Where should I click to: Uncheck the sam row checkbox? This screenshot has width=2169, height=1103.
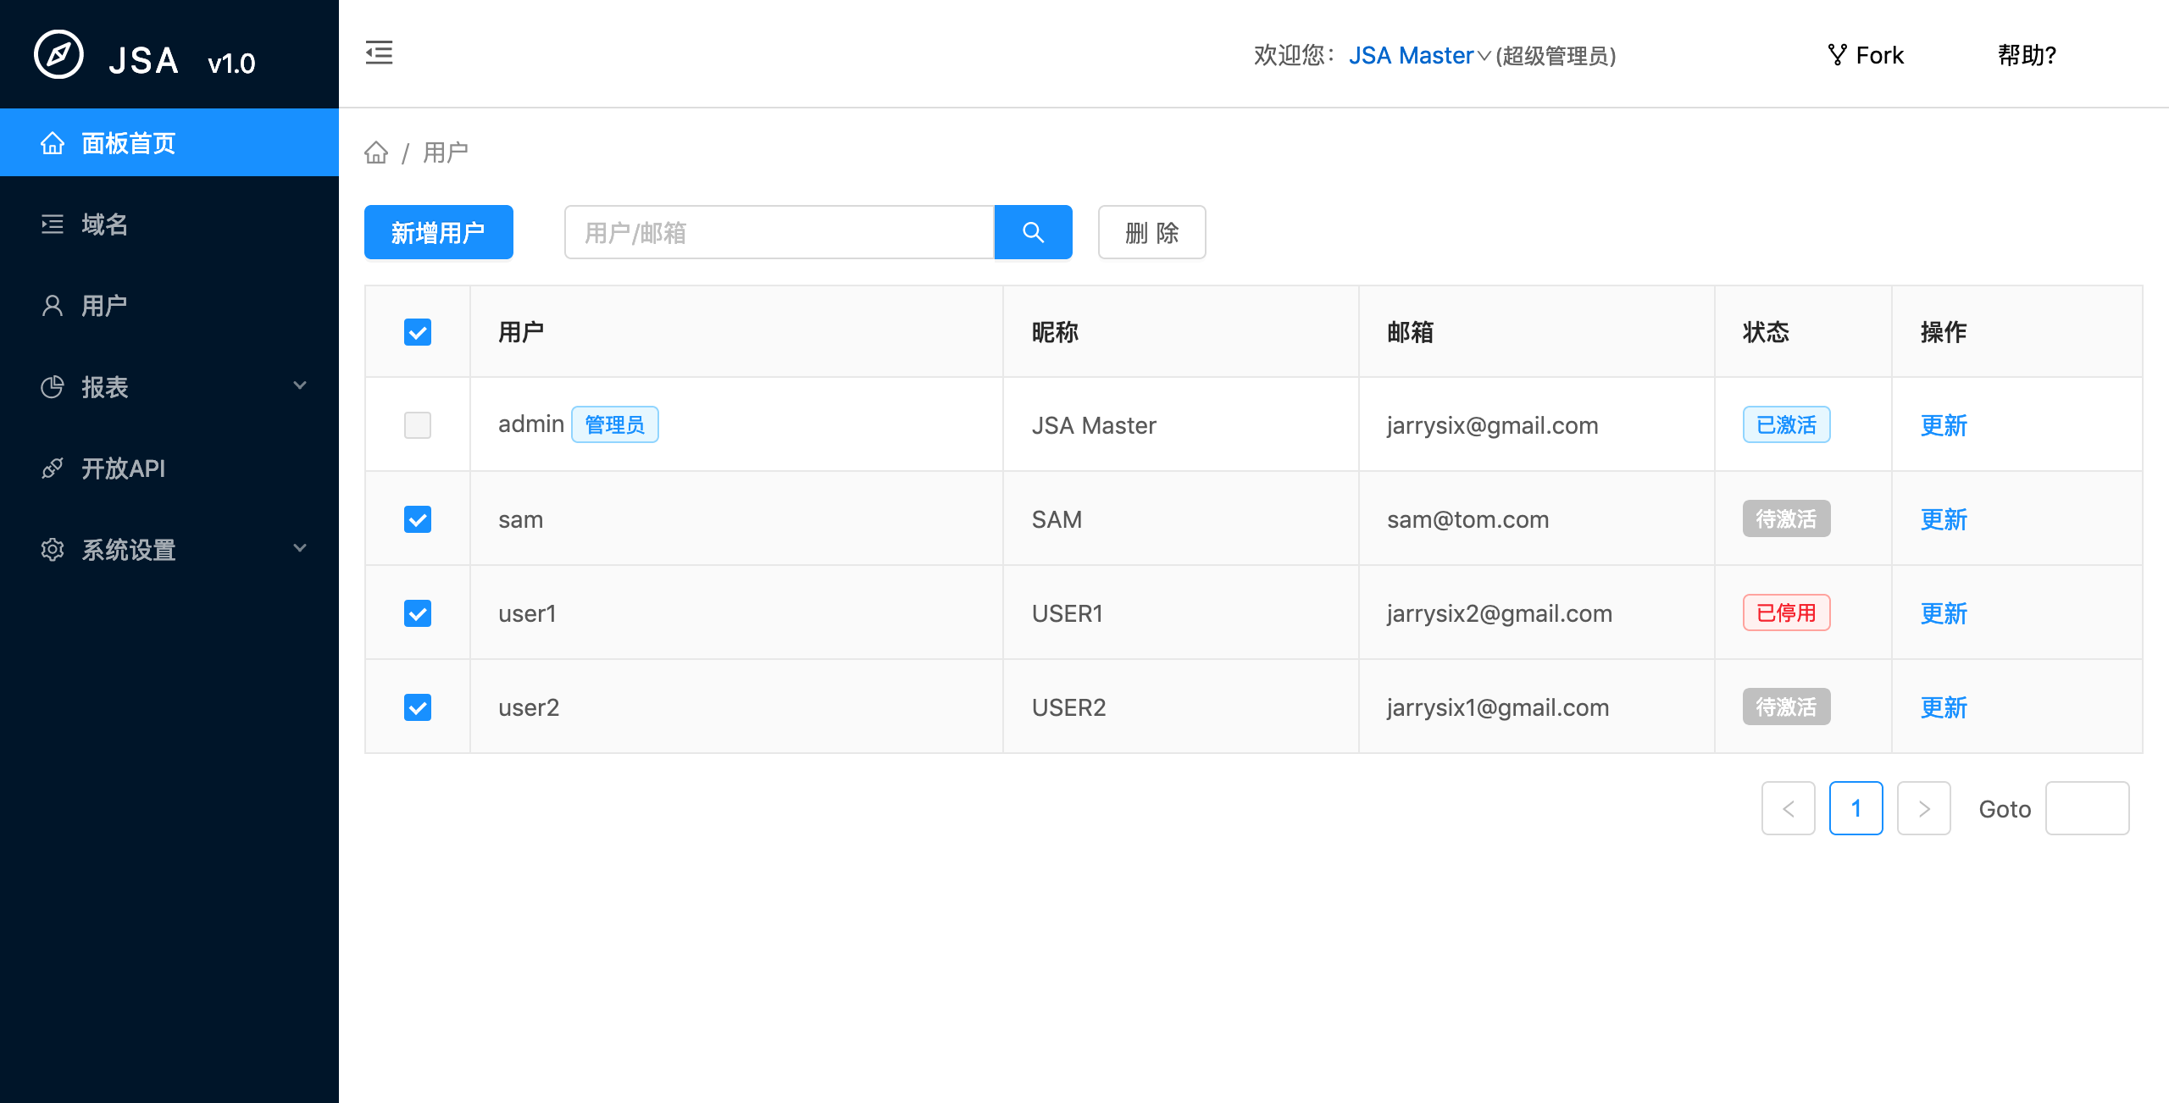[418, 518]
